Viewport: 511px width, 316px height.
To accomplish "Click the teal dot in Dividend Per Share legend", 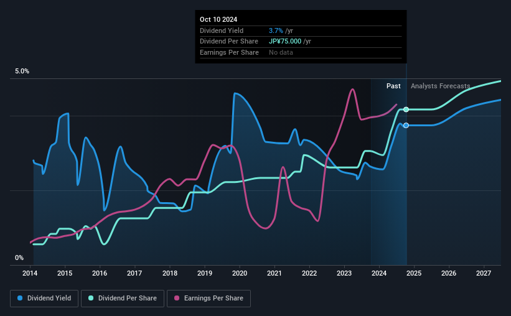I will [x=91, y=298].
